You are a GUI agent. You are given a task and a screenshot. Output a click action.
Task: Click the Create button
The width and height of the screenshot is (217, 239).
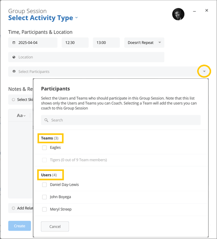(x=20, y=226)
